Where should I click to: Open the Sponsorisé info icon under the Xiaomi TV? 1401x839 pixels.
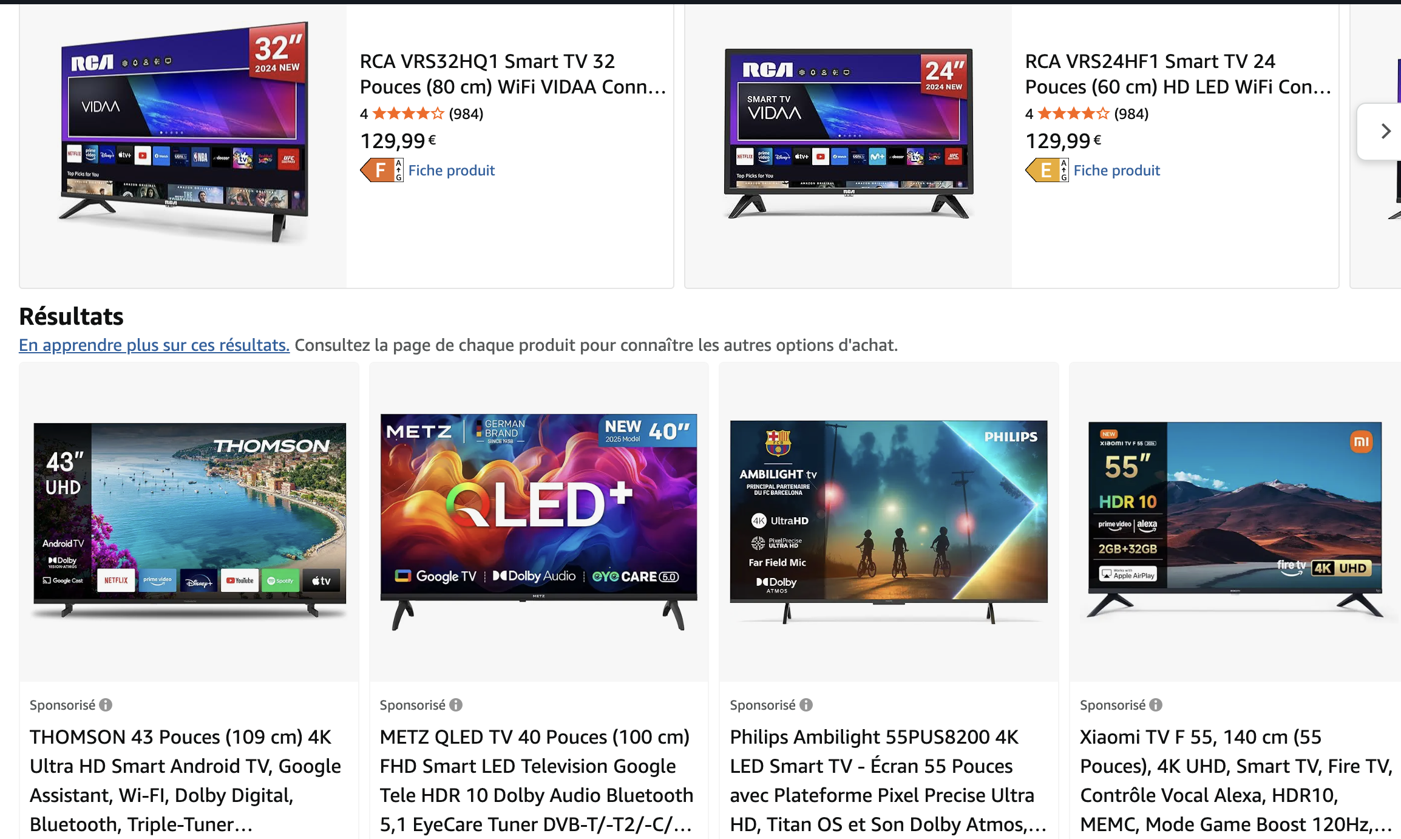point(1156,705)
